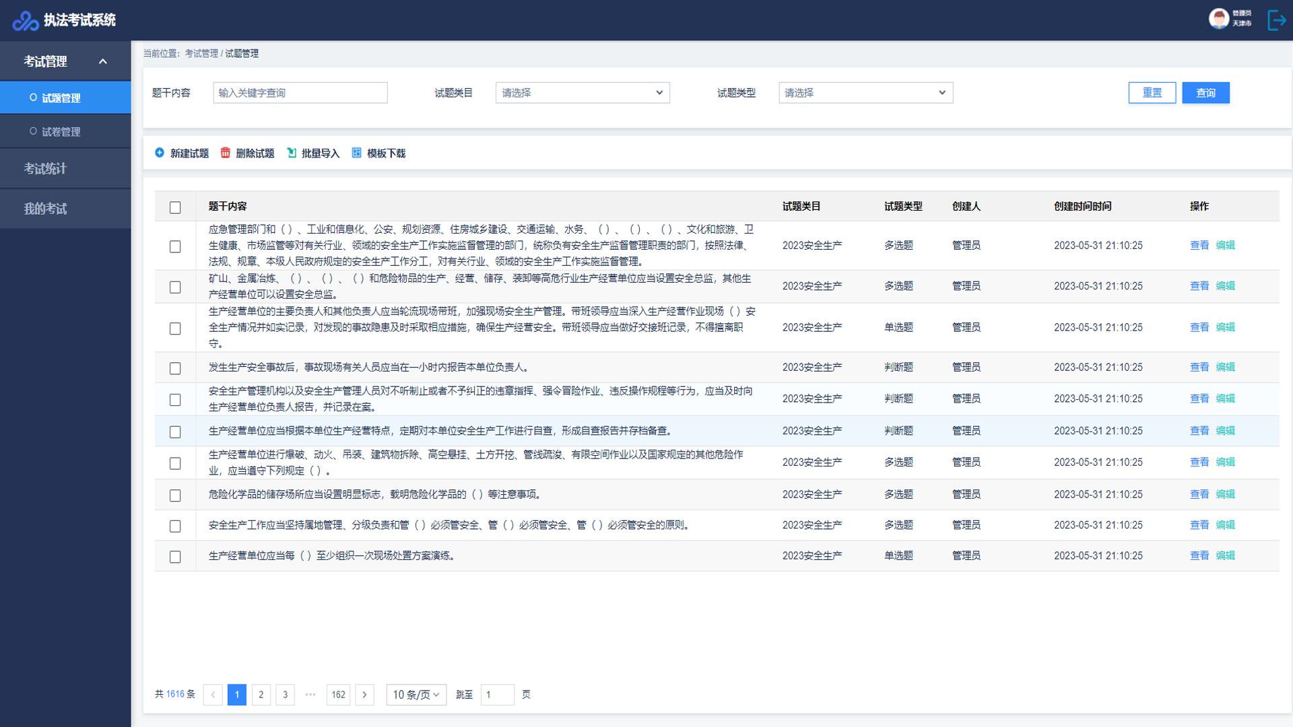Image resolution: width=1293 pixels, height=727 pixels.
Task: Check the row about 危险化学品储存场所
Action: click(x=175, y=495)
